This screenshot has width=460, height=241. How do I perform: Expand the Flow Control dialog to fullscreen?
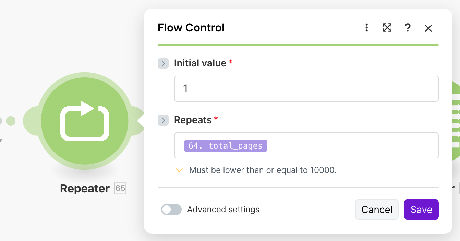pyautogui.click(x=387, y=28)
